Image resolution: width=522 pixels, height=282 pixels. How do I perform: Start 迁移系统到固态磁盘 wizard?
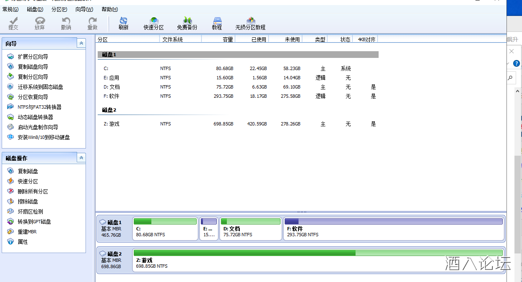click(x=40, y=87)
